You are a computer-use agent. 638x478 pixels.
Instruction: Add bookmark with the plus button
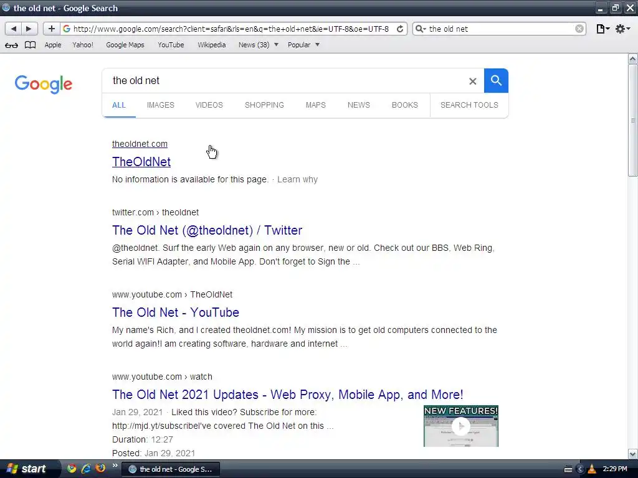pyautogui.click(x=51, y=29)
